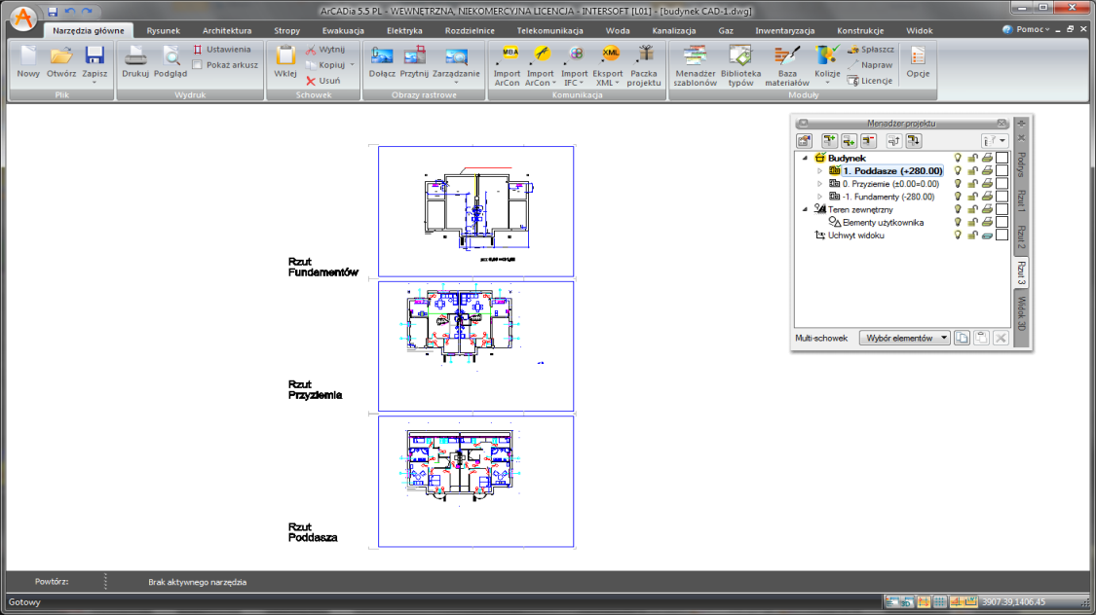This screenshot has width=1096, height=615.
Task: Expand the 1. Poddasze tree node
Action: pyautogui.click(x=820, y=171)
